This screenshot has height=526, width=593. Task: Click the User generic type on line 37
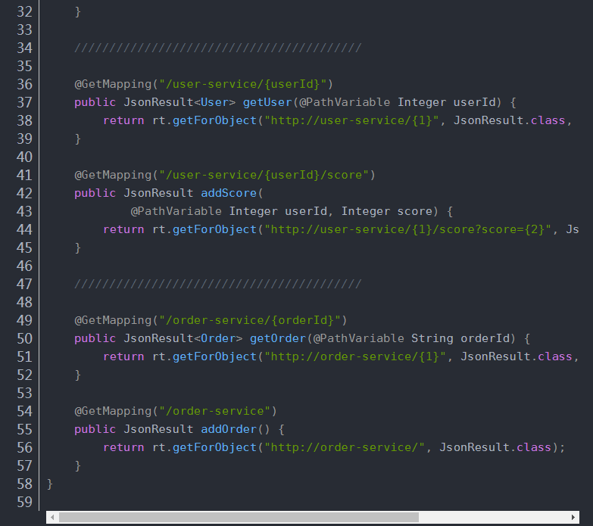tap(214, 102)
